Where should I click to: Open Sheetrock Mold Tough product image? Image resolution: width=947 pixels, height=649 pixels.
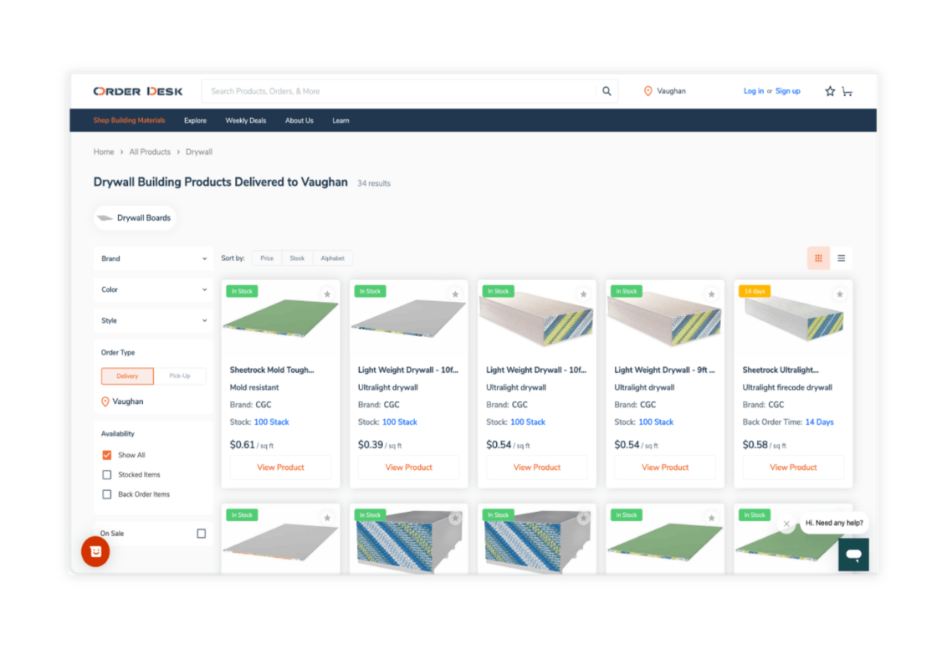(281, 319)
